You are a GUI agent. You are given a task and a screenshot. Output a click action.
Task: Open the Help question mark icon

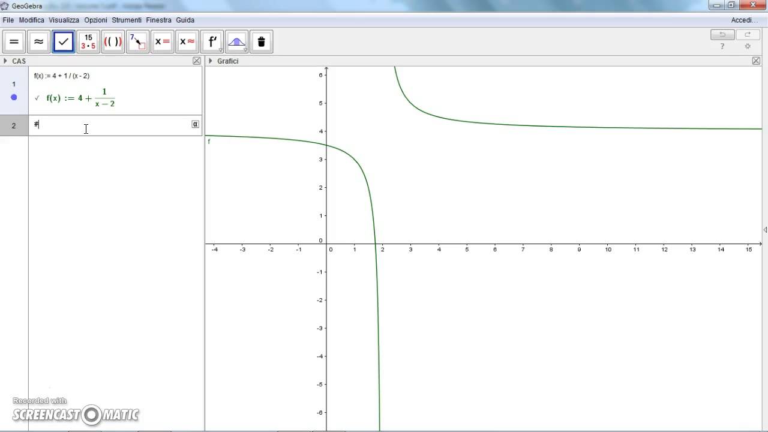(x=722, y=46)
